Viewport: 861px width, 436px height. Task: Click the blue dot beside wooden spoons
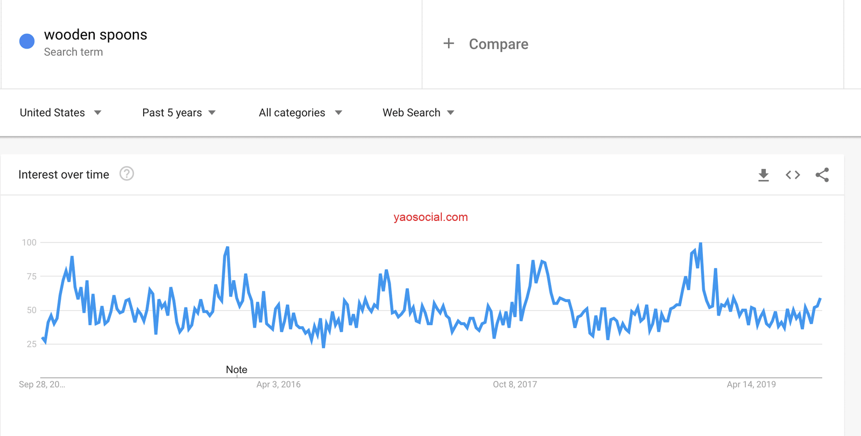pos(27,41)
